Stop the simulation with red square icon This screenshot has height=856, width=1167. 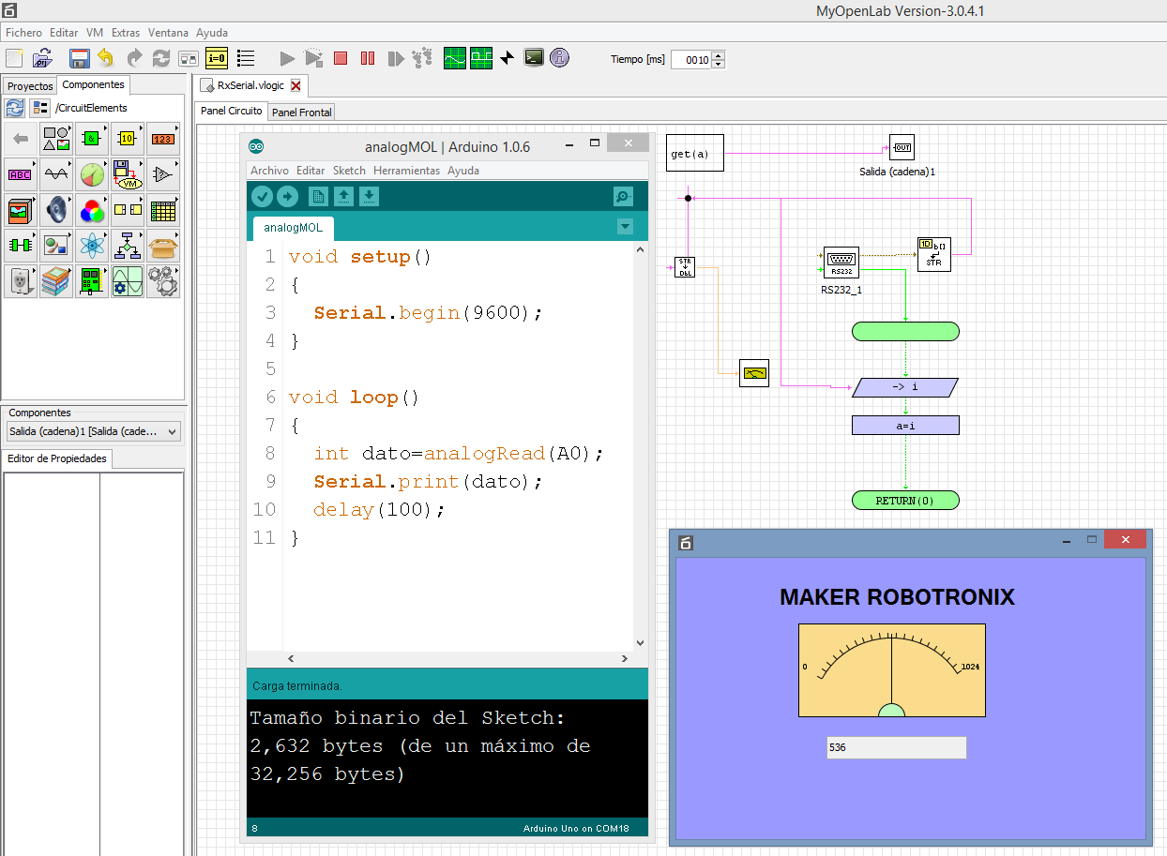[x=340, y=57]
